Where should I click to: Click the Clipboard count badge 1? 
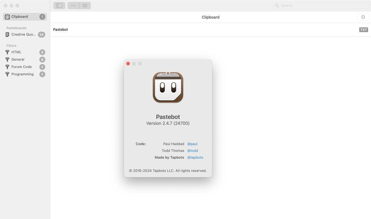(x=42, y=17)
